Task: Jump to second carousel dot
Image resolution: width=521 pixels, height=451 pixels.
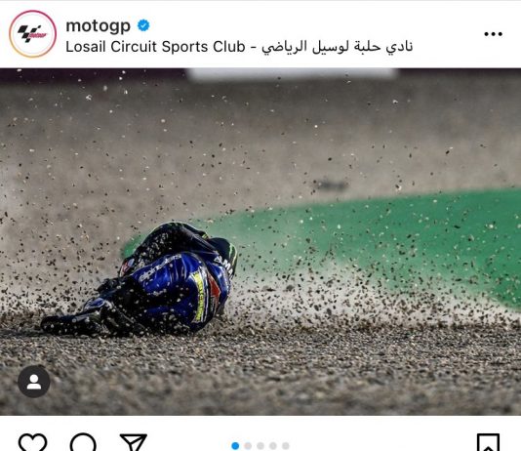Action: pos(248,446)
